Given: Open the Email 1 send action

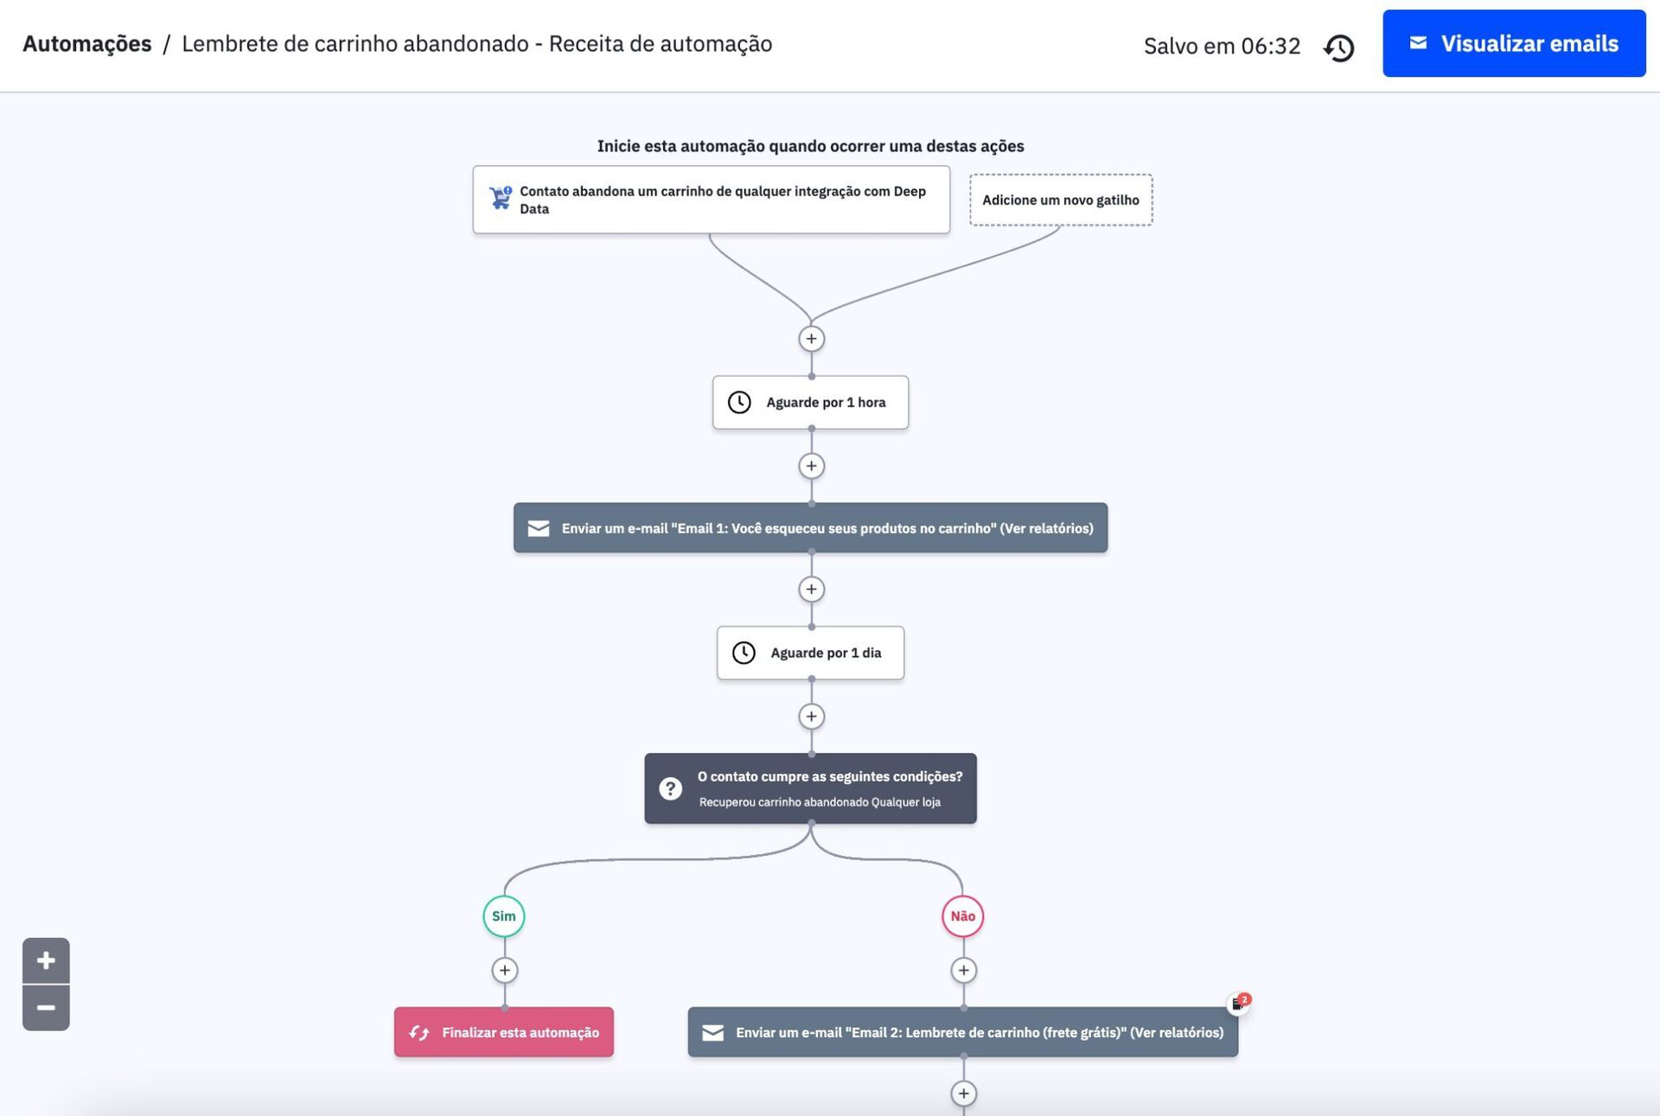Looking at the screenshot, I should click(x=810, y=528).
